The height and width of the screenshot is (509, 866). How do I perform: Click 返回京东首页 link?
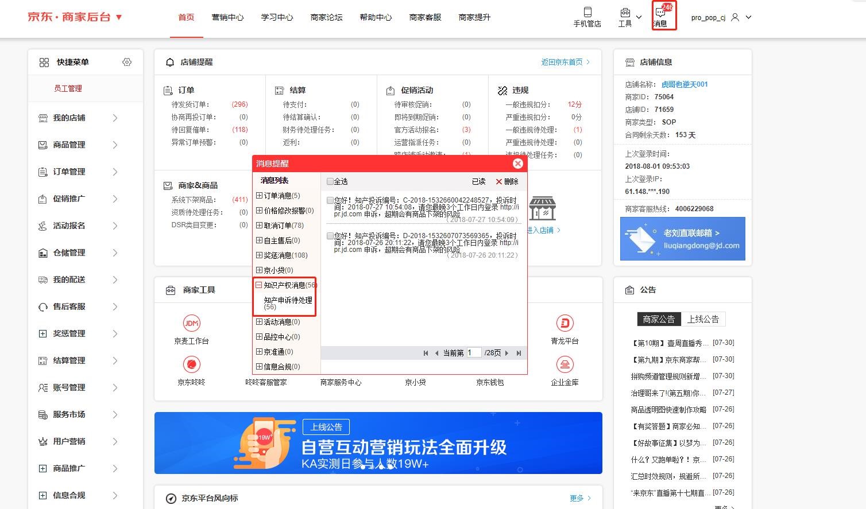[565, 62]
